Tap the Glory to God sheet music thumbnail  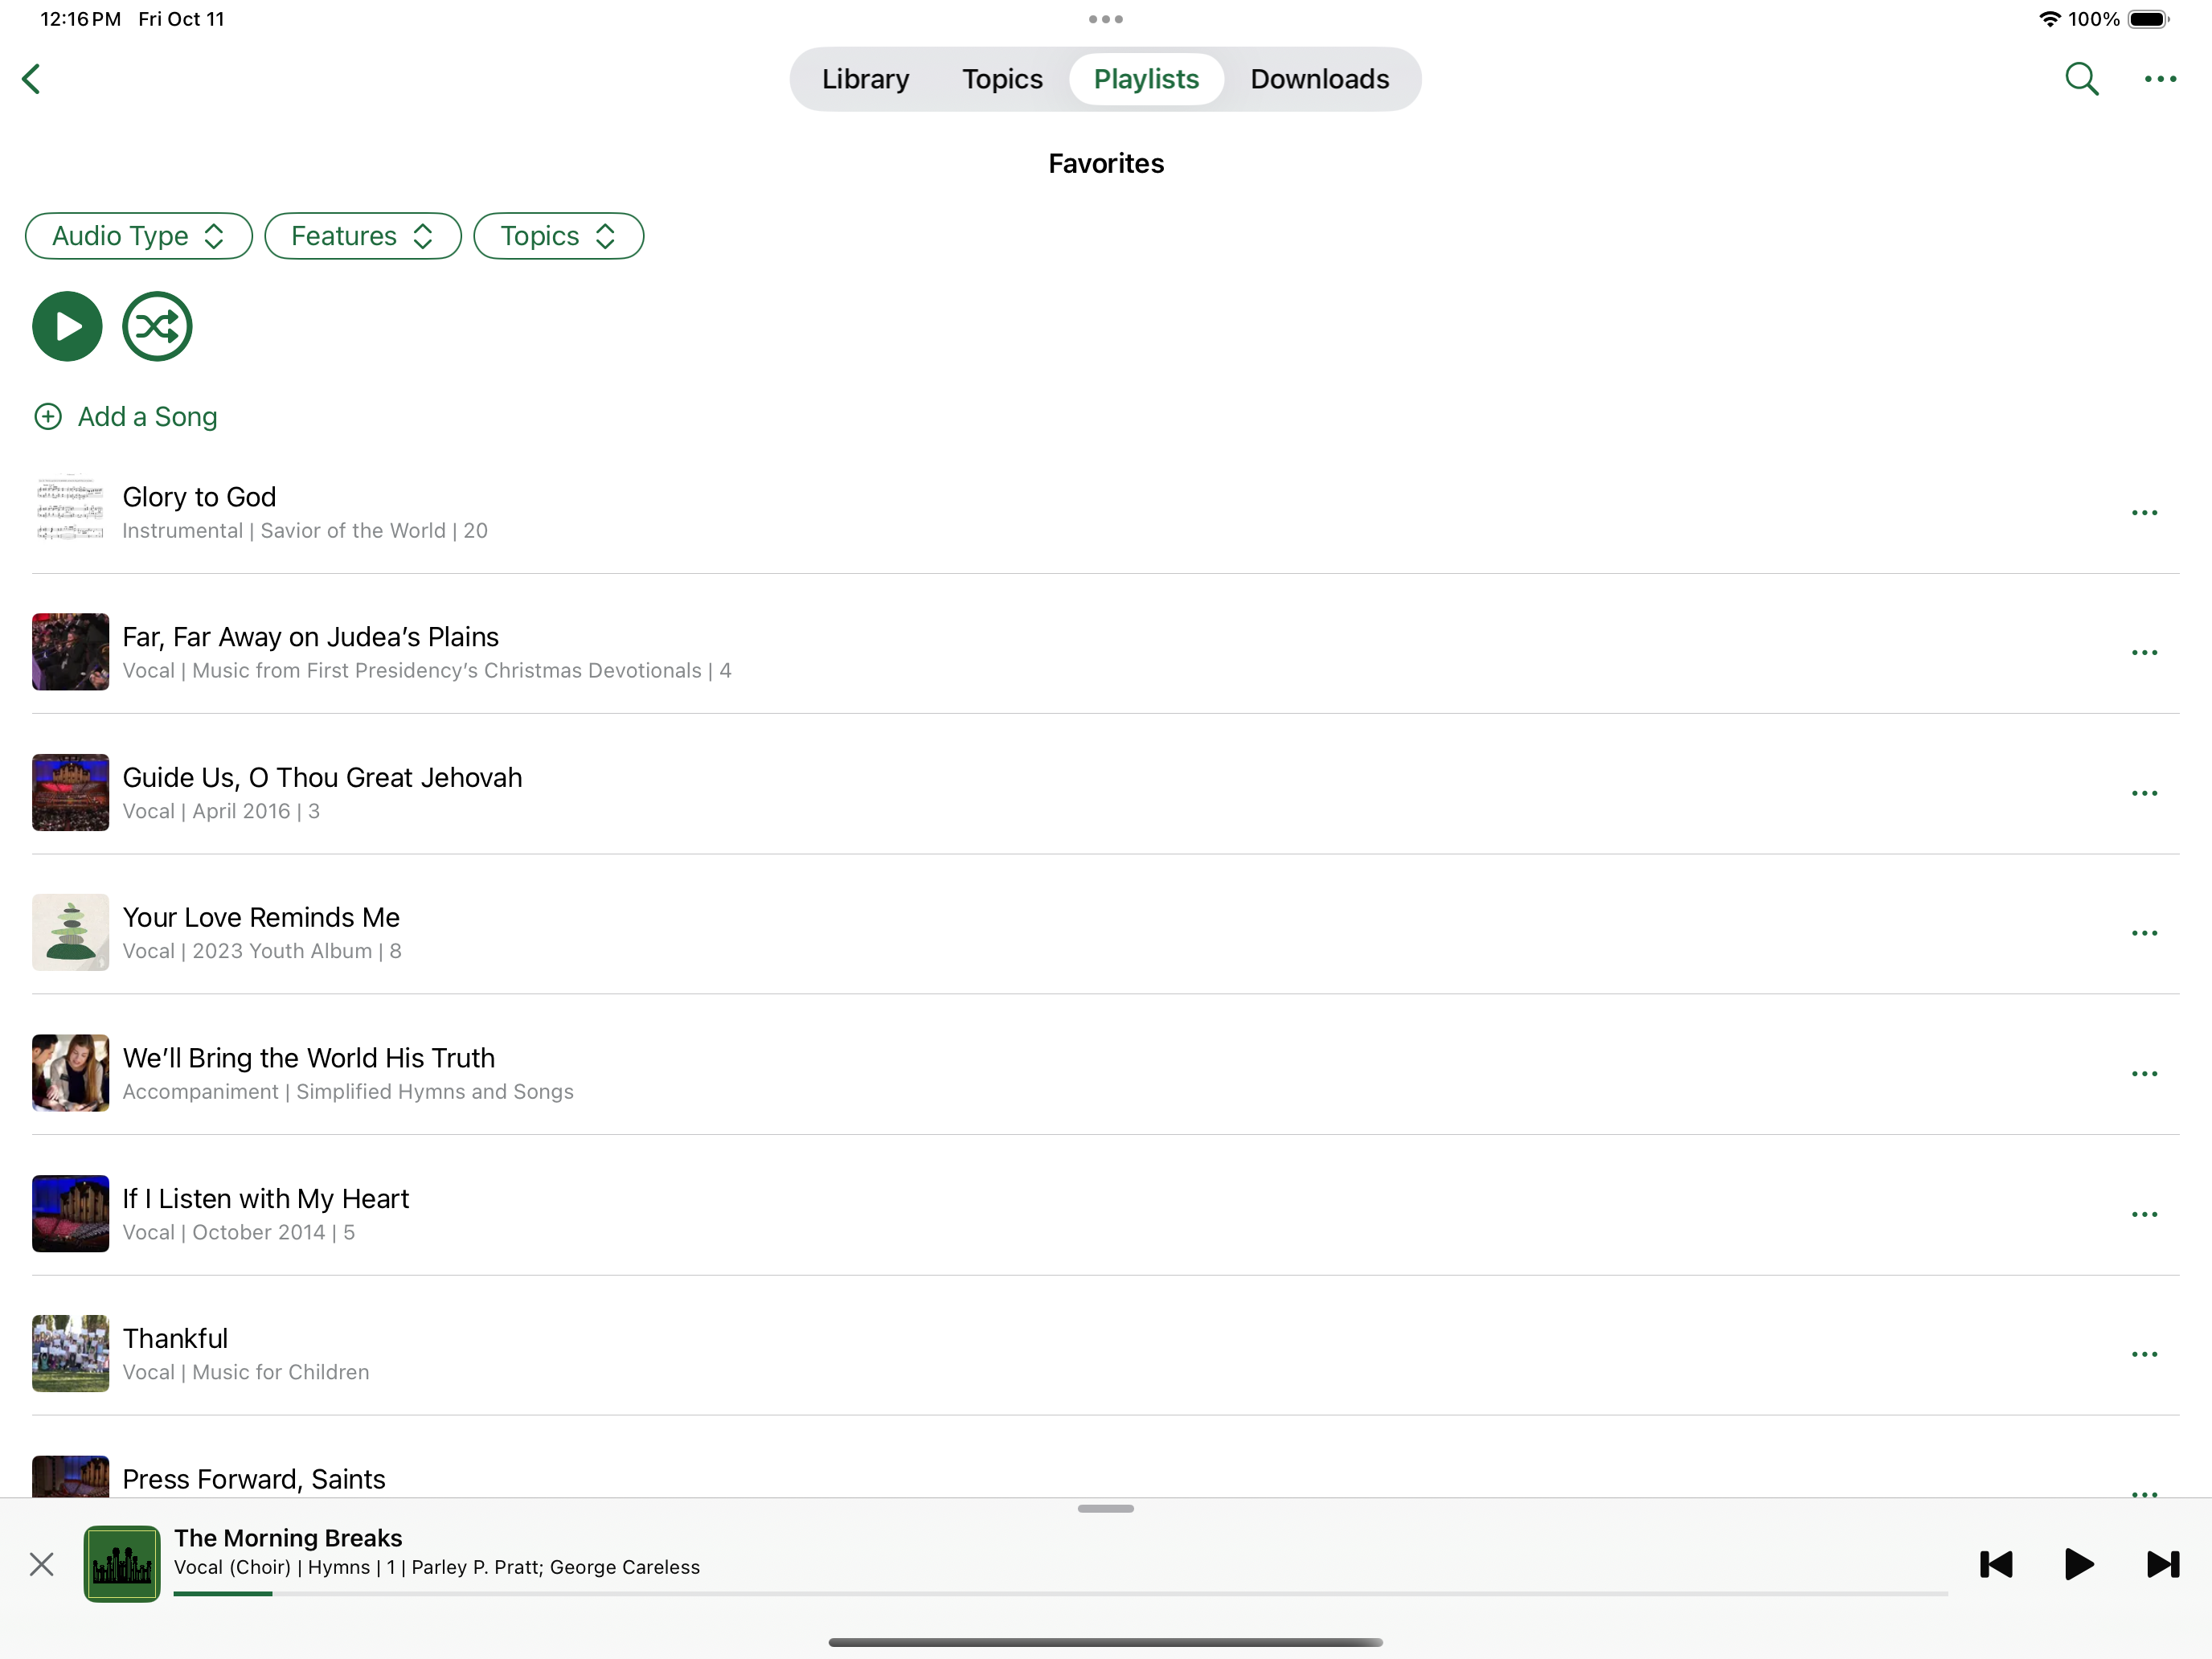click(70, 511)
